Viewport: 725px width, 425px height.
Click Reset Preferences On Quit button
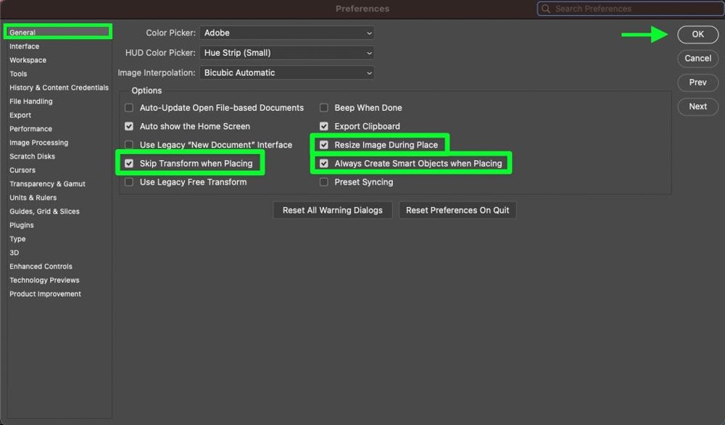tap(457, 210)
